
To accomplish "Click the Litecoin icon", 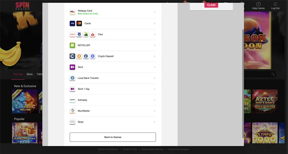I will (86, 56).
